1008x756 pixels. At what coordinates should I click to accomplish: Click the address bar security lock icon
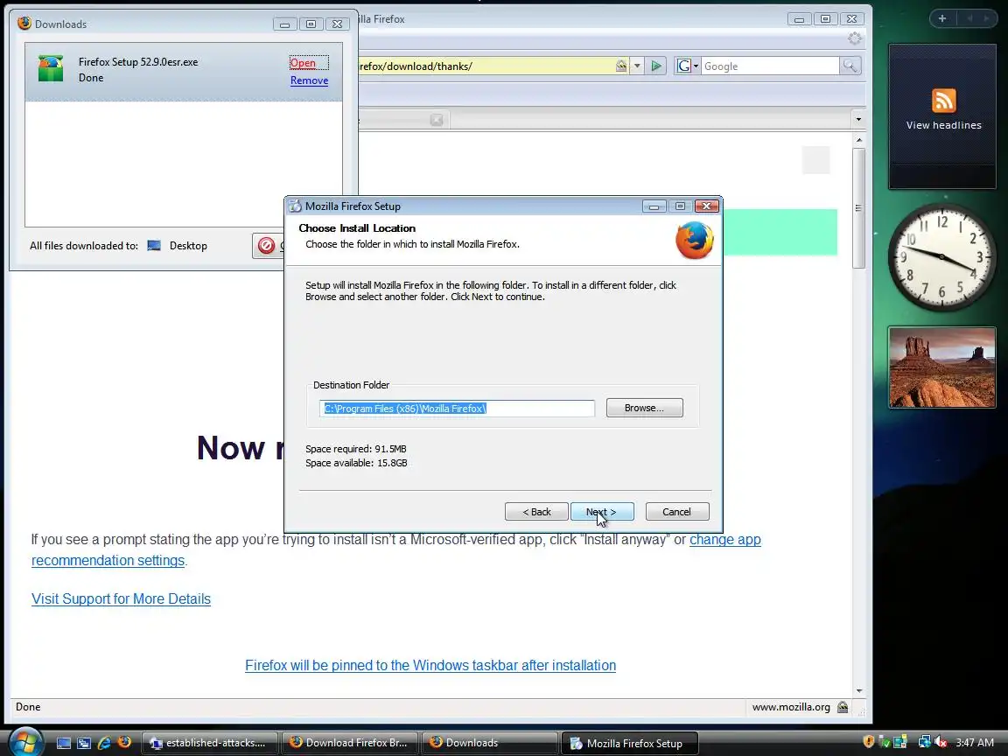621,66
